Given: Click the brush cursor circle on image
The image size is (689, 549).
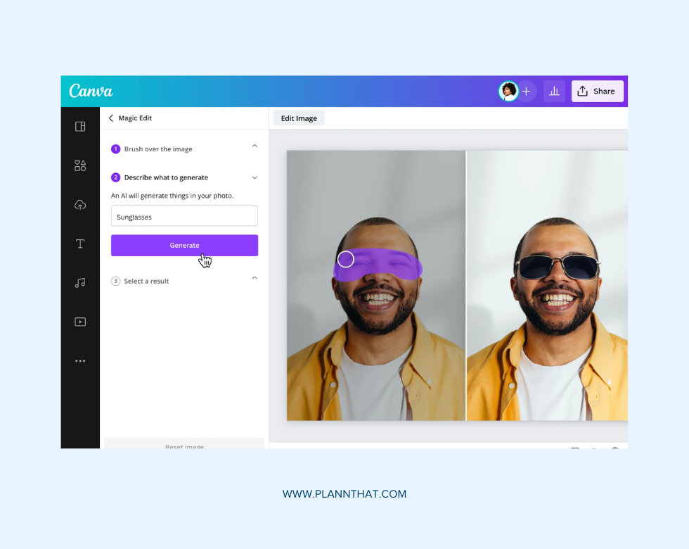Looking at the screenshot, I should coord(346,259).
